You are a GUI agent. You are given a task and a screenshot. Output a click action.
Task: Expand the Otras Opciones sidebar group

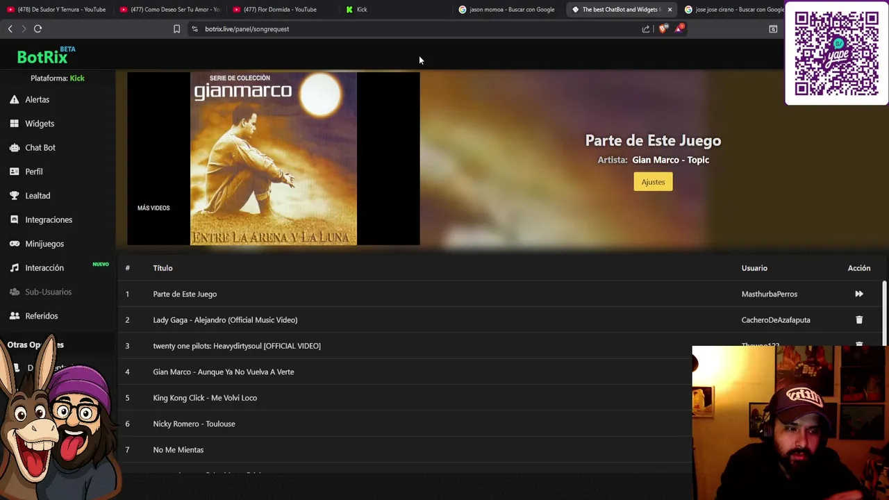coord(35,344)
